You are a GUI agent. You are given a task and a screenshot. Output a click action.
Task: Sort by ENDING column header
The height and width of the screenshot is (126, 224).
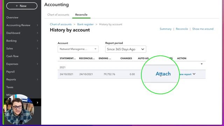[105, 58]
